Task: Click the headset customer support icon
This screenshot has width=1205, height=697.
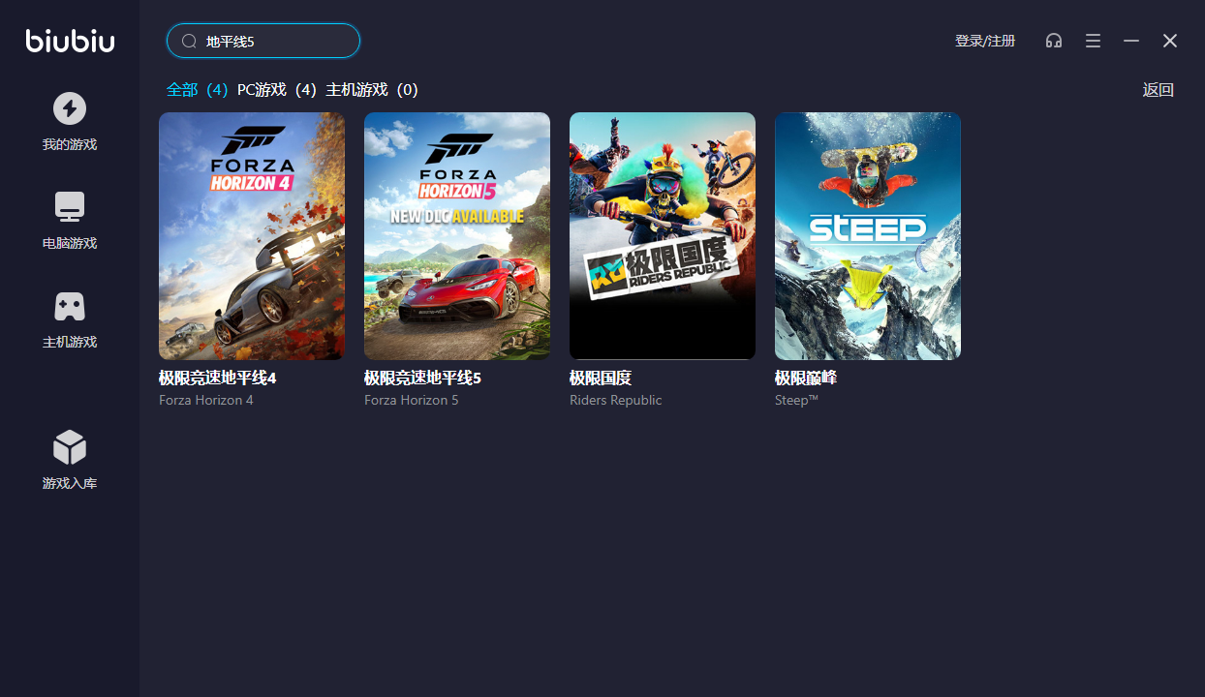Action: 1054,41
